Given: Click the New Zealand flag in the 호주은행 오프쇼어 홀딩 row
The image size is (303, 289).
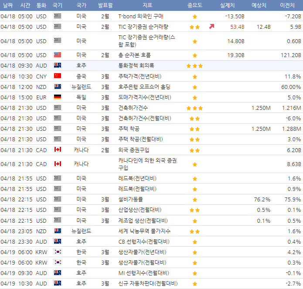Looking at the screenshot, I should click(58, 87).
